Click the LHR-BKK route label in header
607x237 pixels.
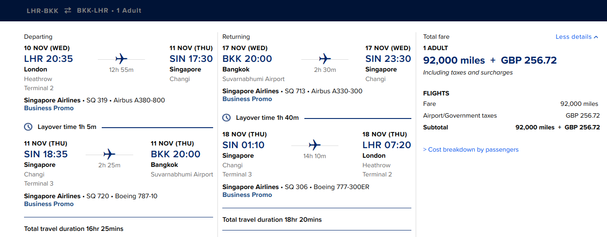click(x=42, y=10)
